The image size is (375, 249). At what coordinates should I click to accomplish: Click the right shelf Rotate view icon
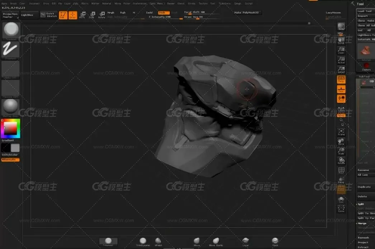(x=341, y=161)
